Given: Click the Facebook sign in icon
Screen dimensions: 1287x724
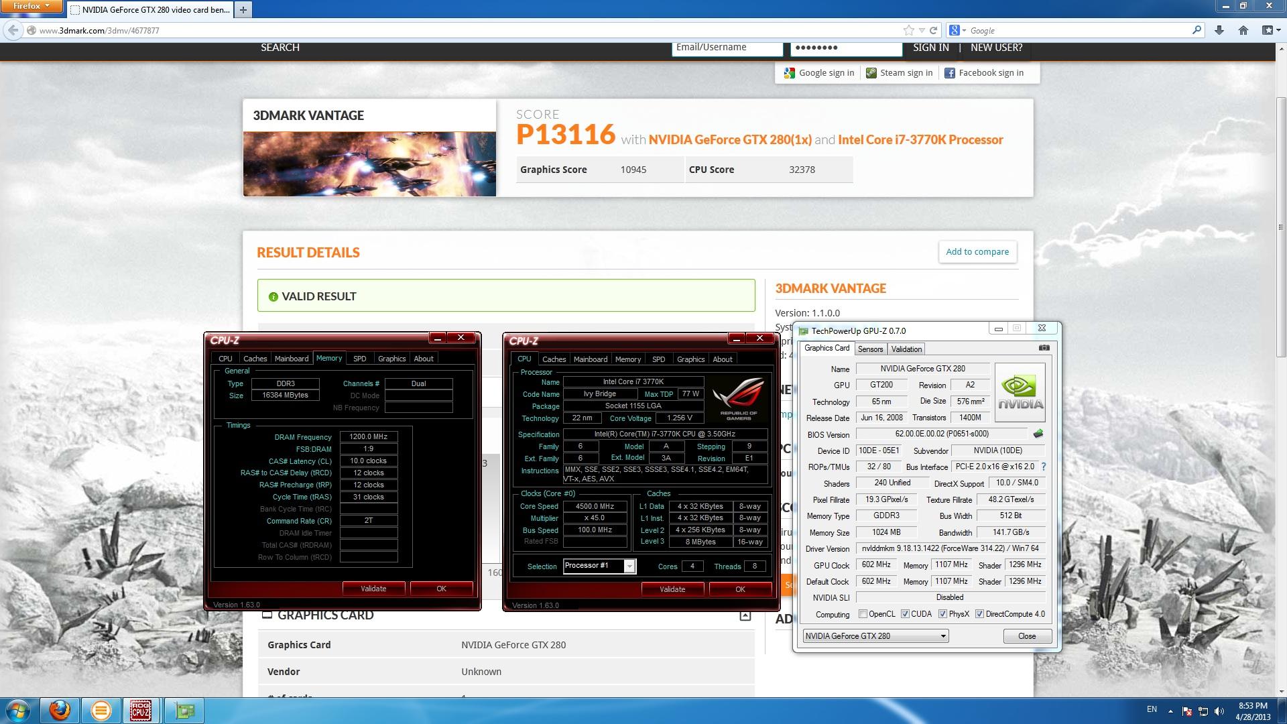Looking at the screenshot, I should click(949, 73).
